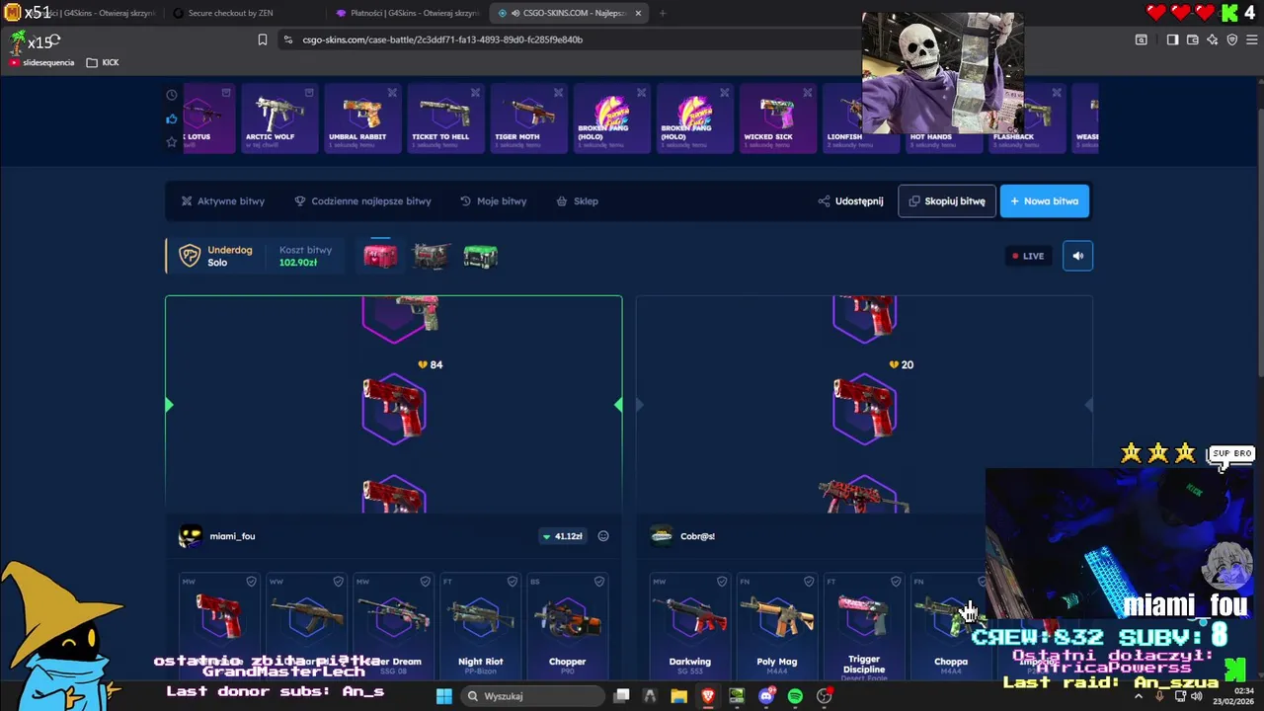Click the Trigger Discipline item card
Image resolution: width=1264 pixels, height=711 pixels.
pyautogui.click(x=864, y=626)
